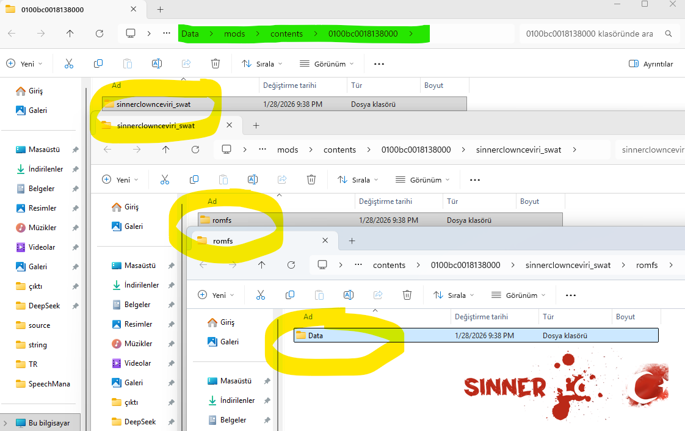Viewport: 685px width, 431px height.
Task: Refresh the romfs window folder view
Action: (291, 265)
